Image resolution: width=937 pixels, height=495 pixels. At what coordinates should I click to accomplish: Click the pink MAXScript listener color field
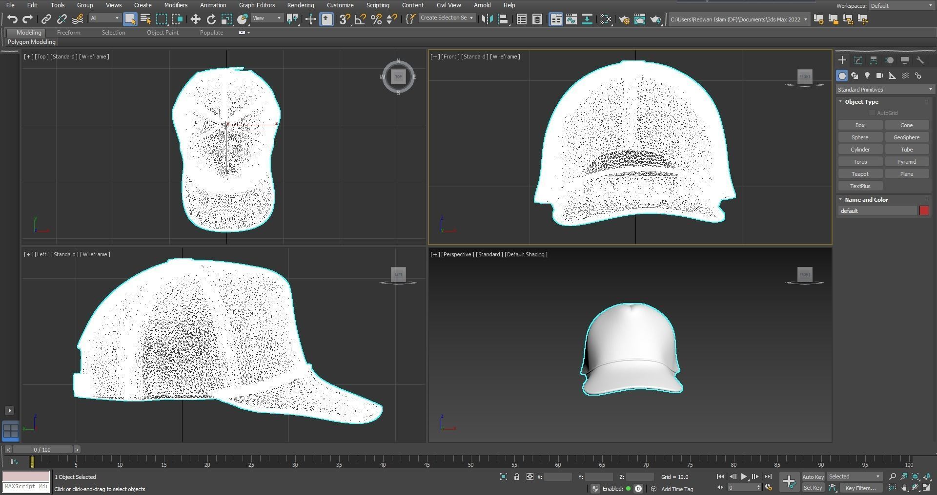26,476
